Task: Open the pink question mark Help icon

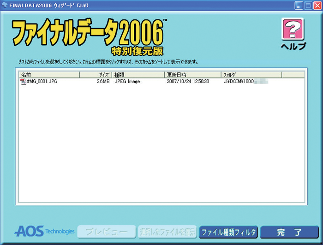Action: 293,29
